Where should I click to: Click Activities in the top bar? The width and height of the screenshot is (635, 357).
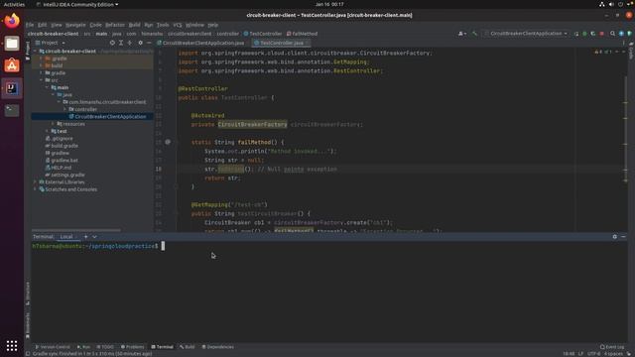[14, 4]
